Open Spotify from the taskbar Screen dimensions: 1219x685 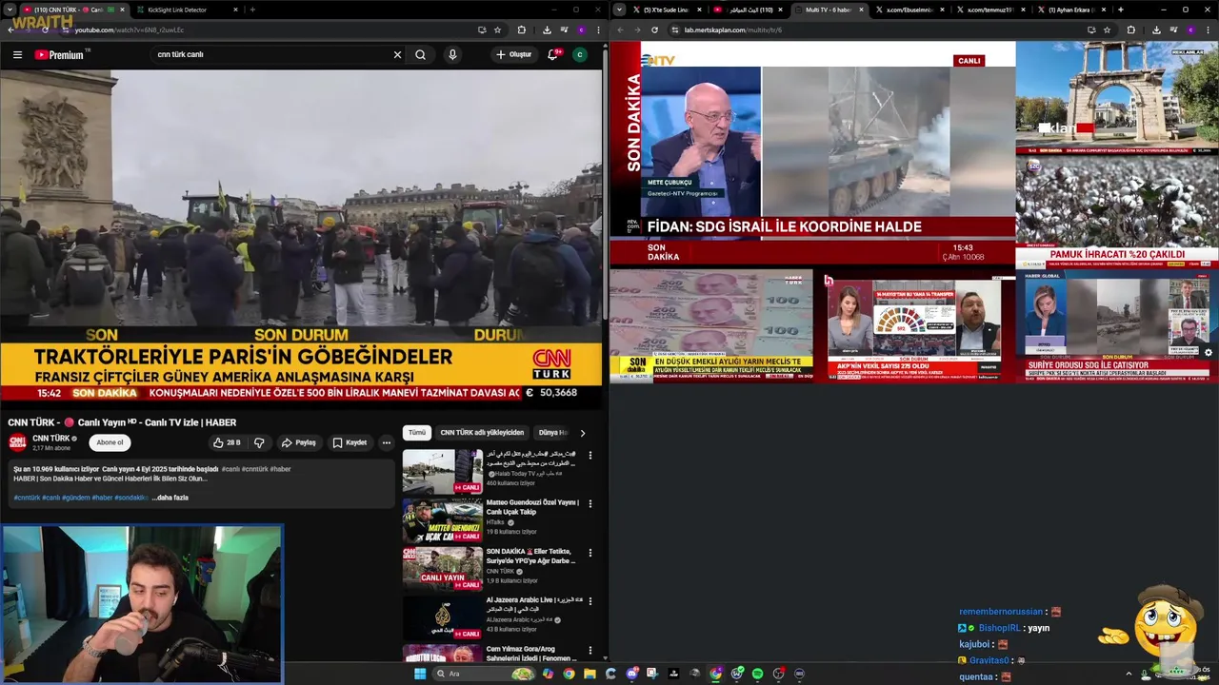(x=757, y=674)
